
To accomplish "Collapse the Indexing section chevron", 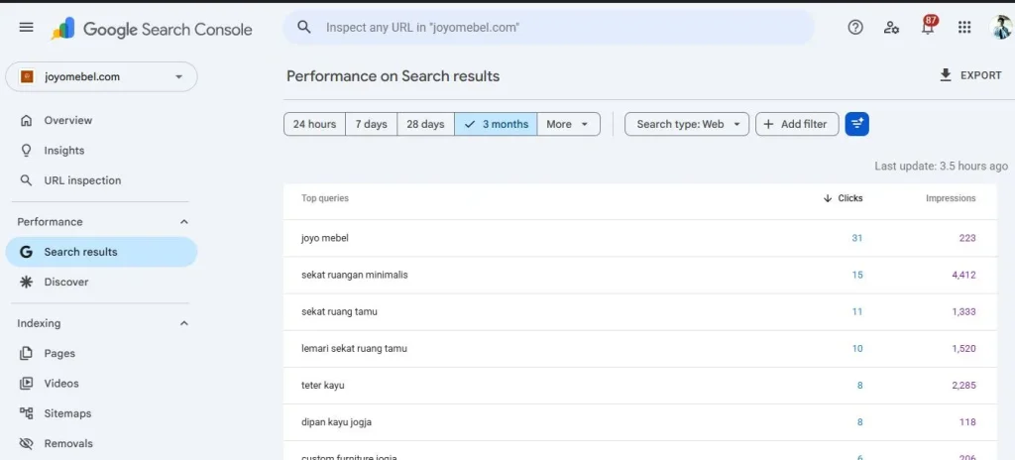I will coord(183,322).
